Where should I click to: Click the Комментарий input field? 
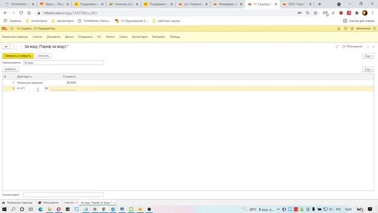(63, 195)
